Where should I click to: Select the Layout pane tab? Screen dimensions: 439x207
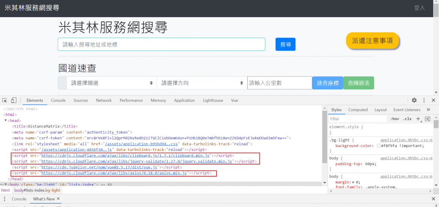point(381,110)
